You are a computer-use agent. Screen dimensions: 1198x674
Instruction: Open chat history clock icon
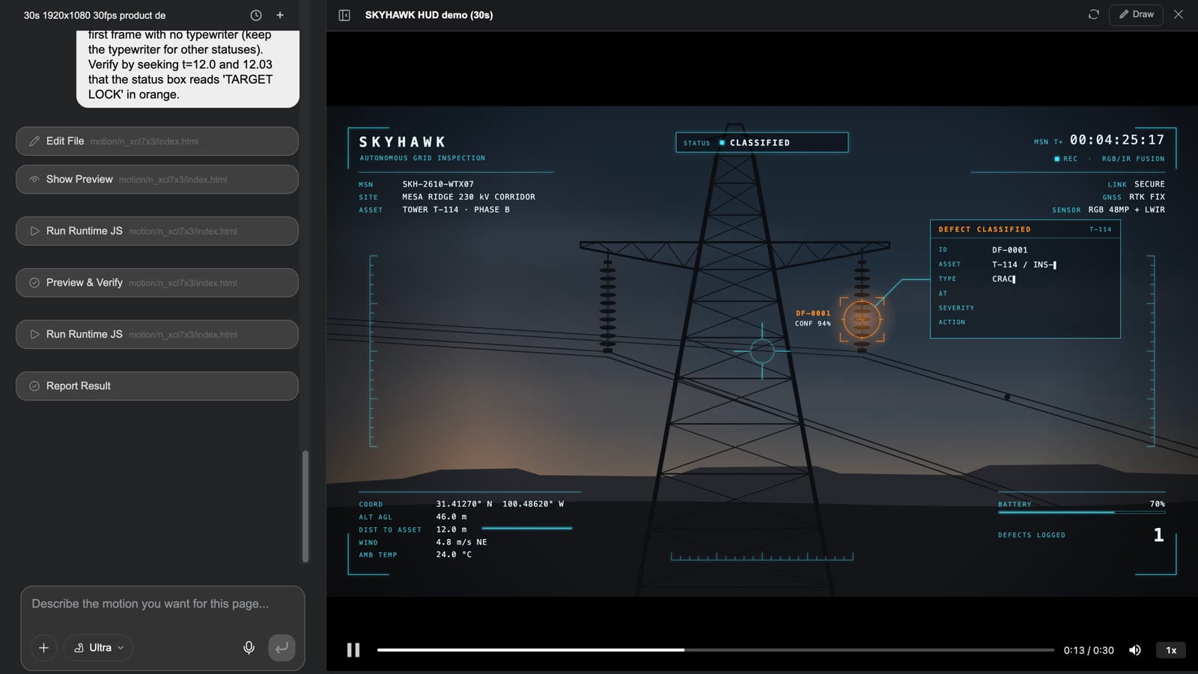pos(256,15)
